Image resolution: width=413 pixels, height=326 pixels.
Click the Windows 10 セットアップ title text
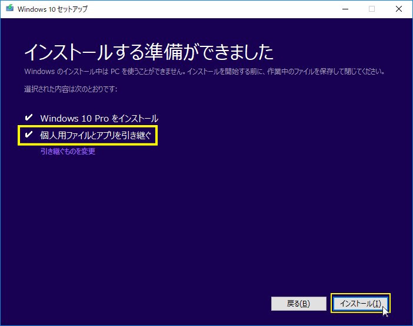pos(52,9)
